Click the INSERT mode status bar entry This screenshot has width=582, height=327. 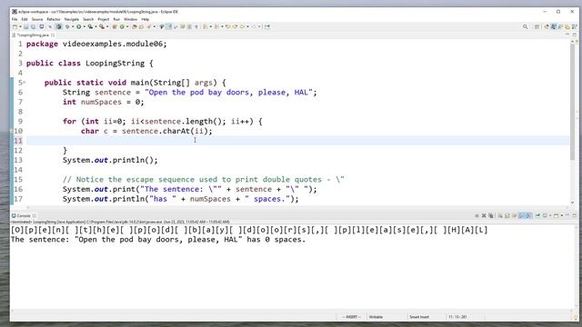[x=351, y=317]
